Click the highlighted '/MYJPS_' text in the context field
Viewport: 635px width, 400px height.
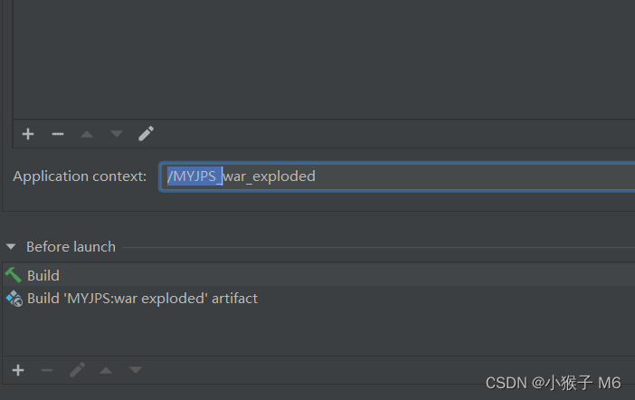tap(194, 176)
